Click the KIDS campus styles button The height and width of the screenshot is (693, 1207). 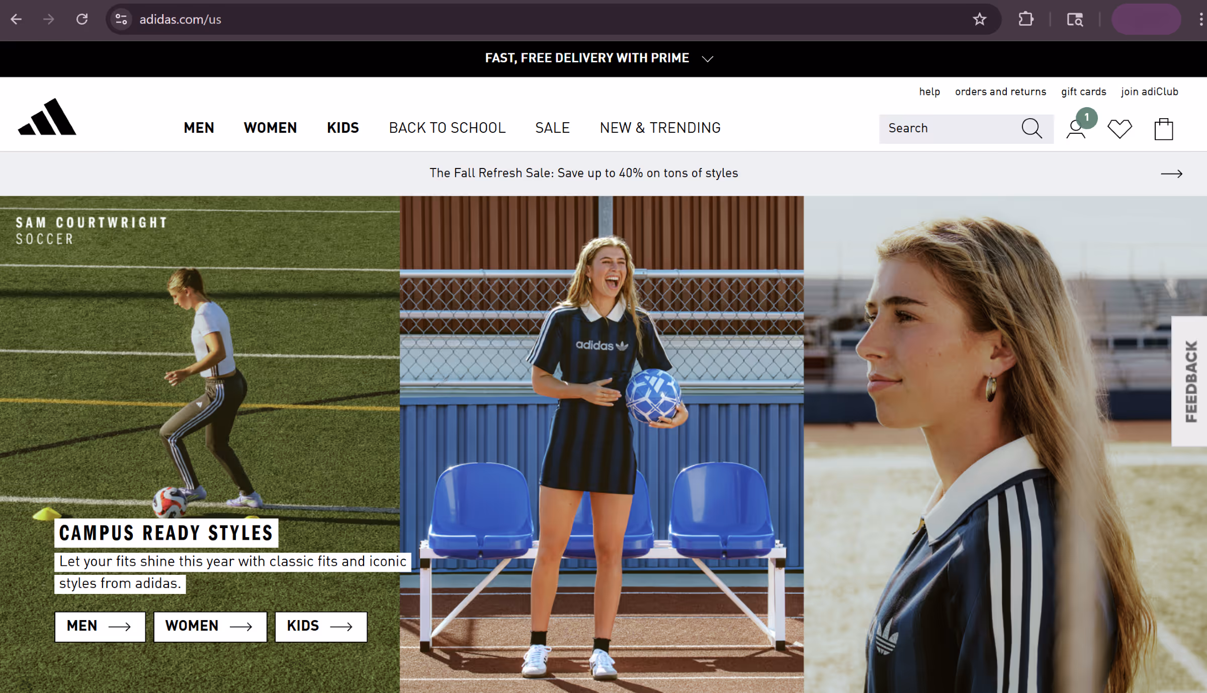point(320,626)
